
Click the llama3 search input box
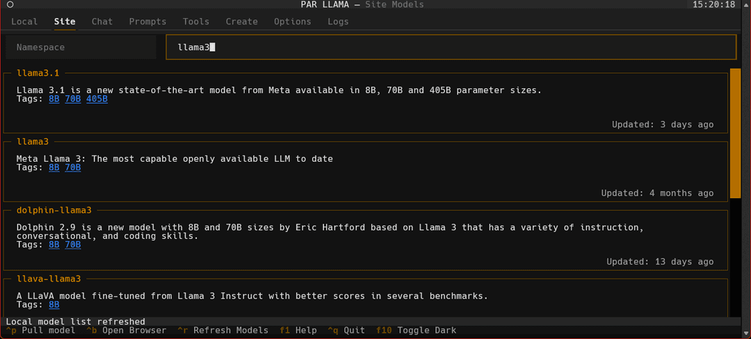(x=451, y=47)
